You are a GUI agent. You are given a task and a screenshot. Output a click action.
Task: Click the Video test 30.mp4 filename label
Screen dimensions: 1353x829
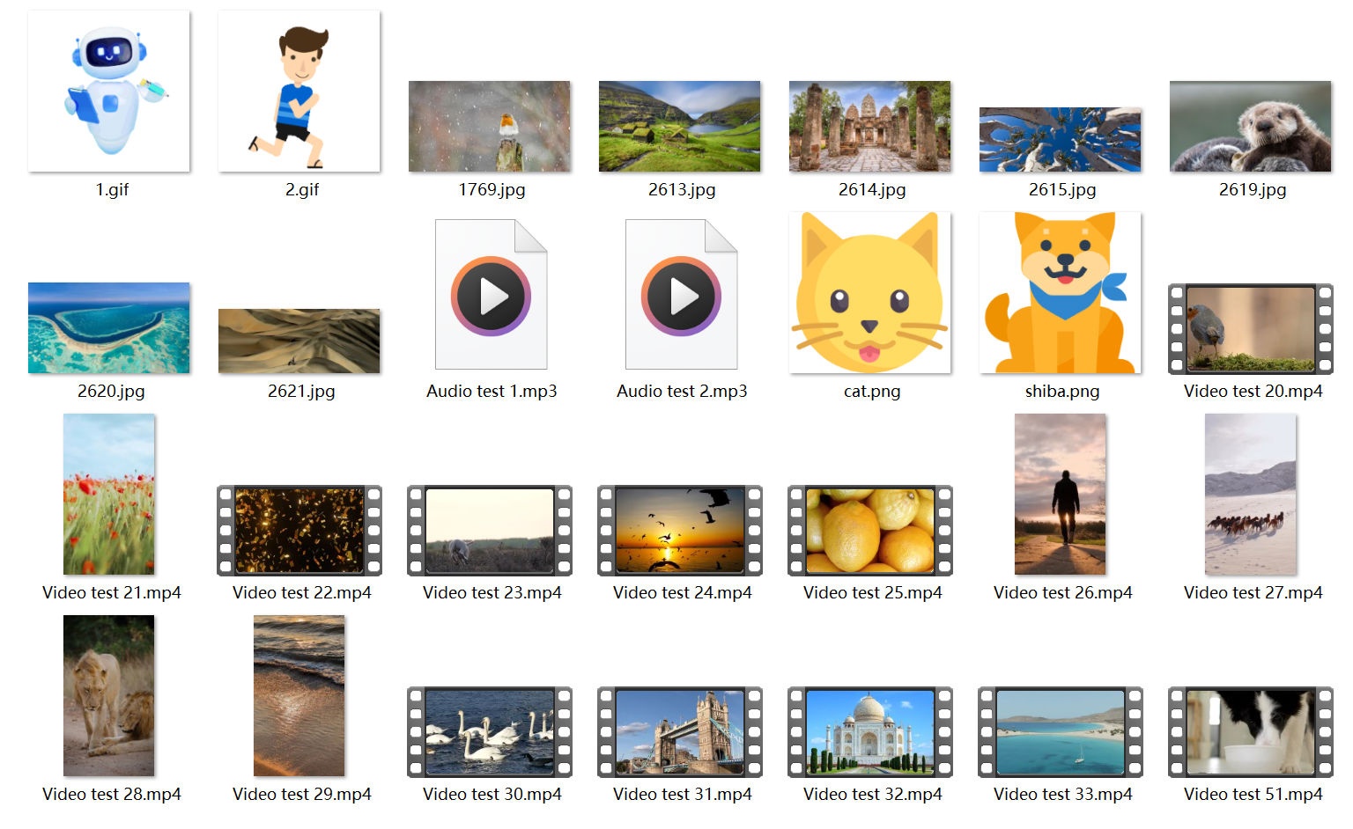(492, 795)
